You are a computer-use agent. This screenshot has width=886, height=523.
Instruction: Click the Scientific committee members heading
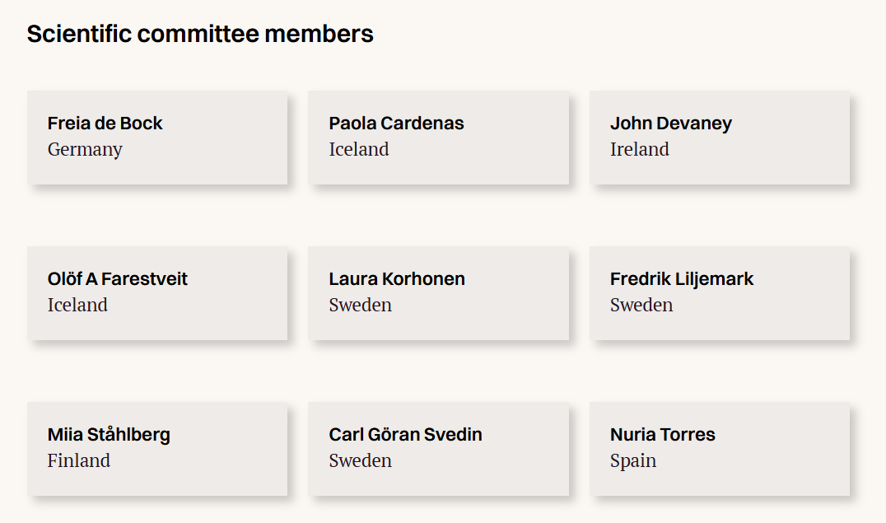coord(200,34)
